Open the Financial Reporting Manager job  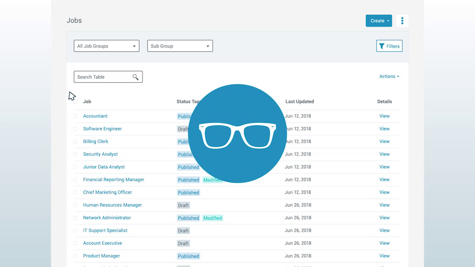[114, 179]
